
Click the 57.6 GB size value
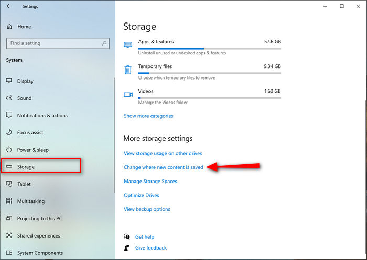[x=273, y=42]
